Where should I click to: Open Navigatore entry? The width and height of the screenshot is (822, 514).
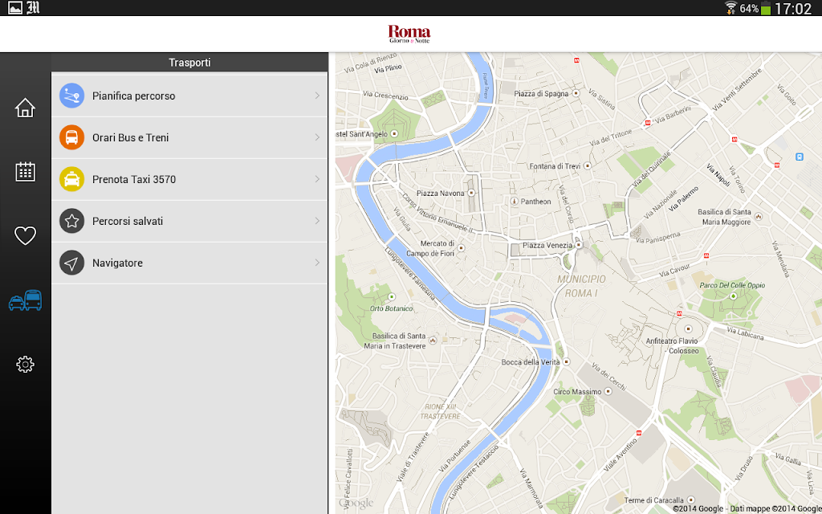pyautogui.click(x=189, y=263)
